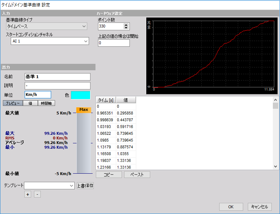This screenshot has height=214, width=280.
Task: Select the time cell 1.13179
Action: [x=106, y=147]
